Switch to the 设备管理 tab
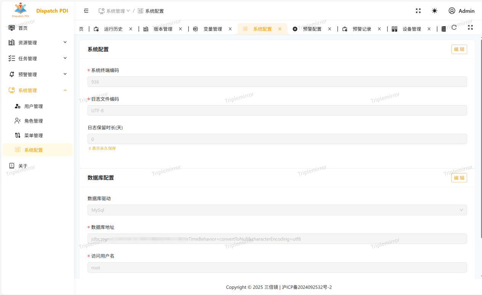The width and height of the screenshot is (482, 295). coord(412,29)
